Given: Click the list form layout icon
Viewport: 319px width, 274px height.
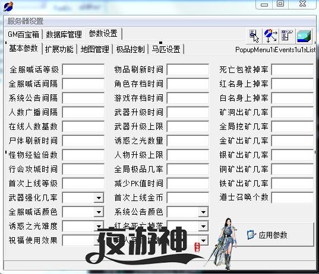Looking at the screenshot, I should click(x=286, y=36).
